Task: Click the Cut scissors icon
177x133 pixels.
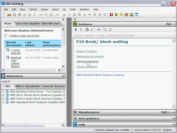Action: (x=41, y=15)
